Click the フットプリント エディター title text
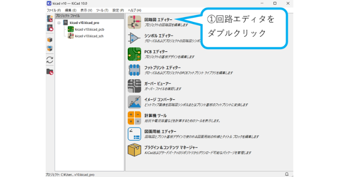 [162, 67]
